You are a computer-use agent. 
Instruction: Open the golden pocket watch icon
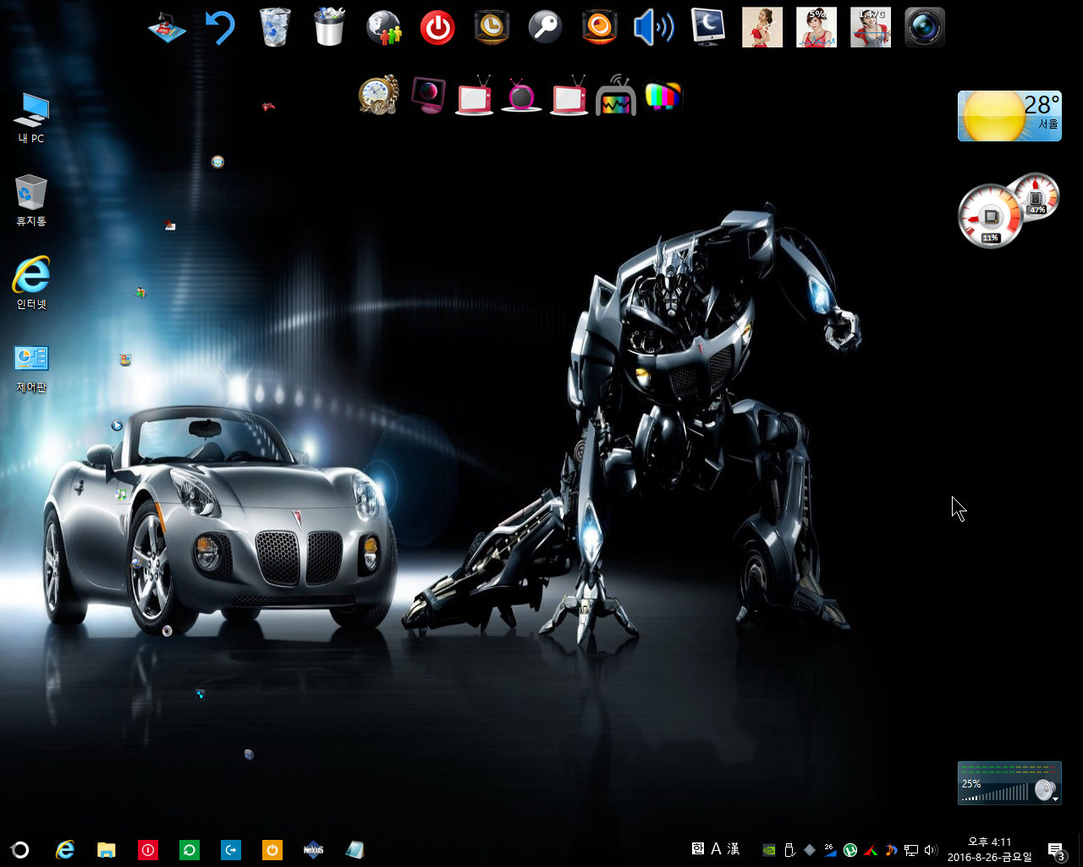[378, 95]
